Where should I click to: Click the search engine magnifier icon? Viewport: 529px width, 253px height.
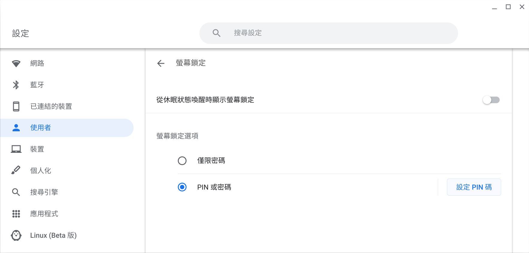click(x=16, y=192)
